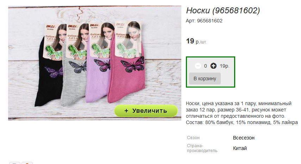The width and height of the screenshot is (301, 164).
Task: Click the gray sock in the photo
Action: click(74, 80)
